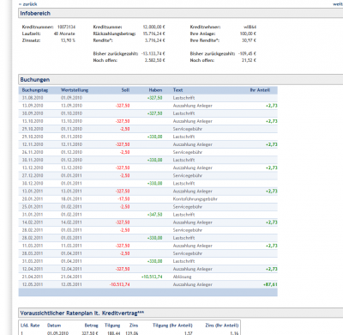Click the Betrag column header
Screen dimensions: 343x335
(92, 326)
